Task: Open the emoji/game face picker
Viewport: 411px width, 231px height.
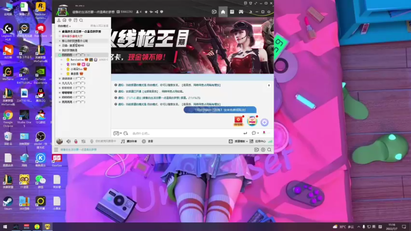Action: [x=117, y=133]
